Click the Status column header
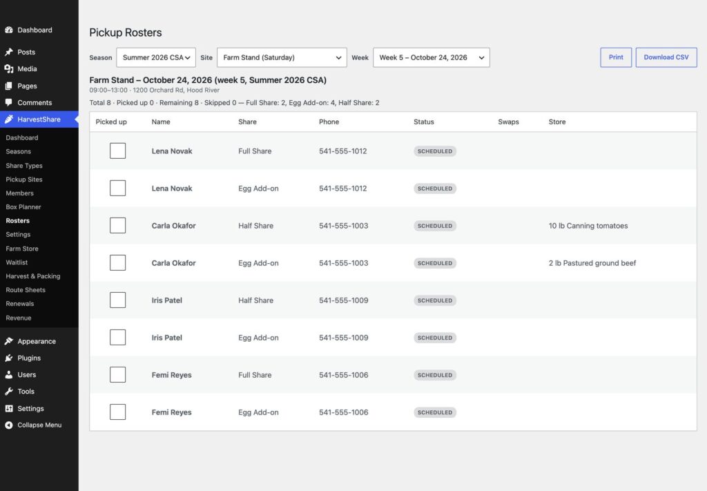 click(424, 122)
